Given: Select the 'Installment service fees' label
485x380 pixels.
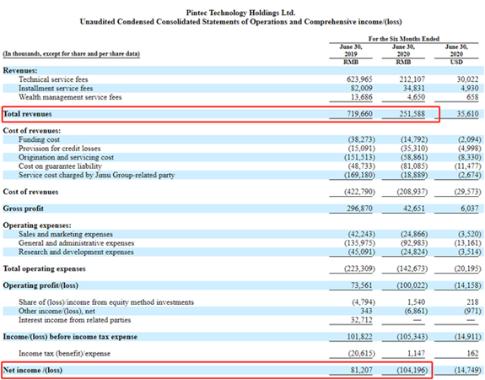Looking at the screenshot, I should coord(56,89).
